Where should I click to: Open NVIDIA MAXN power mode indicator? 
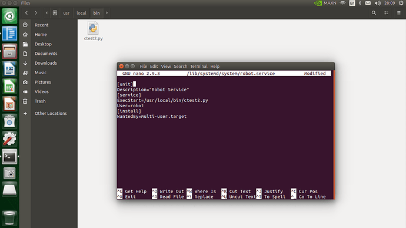(x=325, y=3)
